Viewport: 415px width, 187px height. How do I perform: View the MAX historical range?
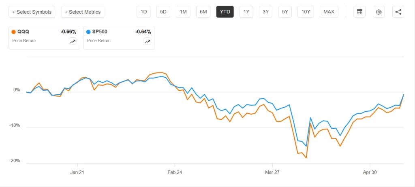pos(329,12)
